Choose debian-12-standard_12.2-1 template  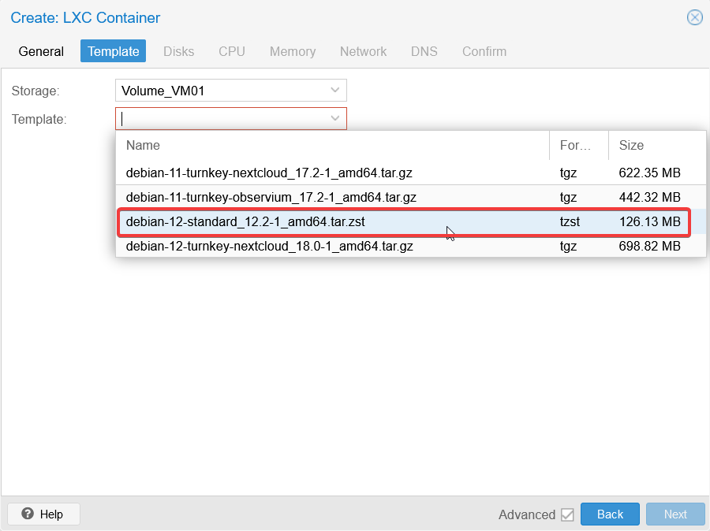[x=404, y=221]
